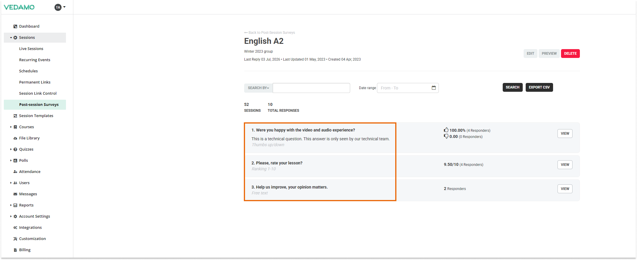Screen dimensions: 637x260
Task: Click the TA user avatar
Action: (58, 7)
